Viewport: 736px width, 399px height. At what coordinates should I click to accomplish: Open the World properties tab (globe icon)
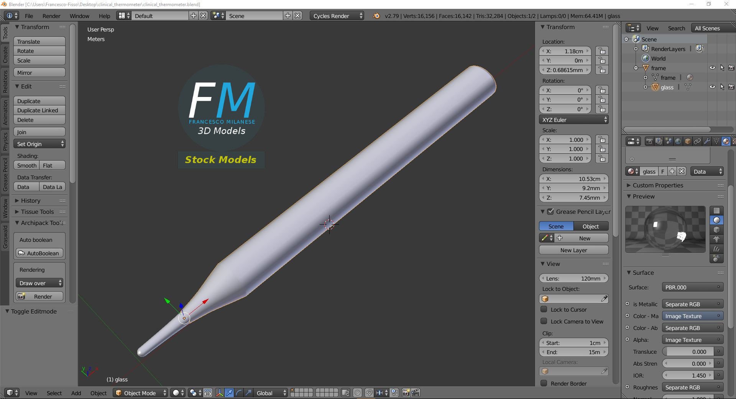point(678,141)
